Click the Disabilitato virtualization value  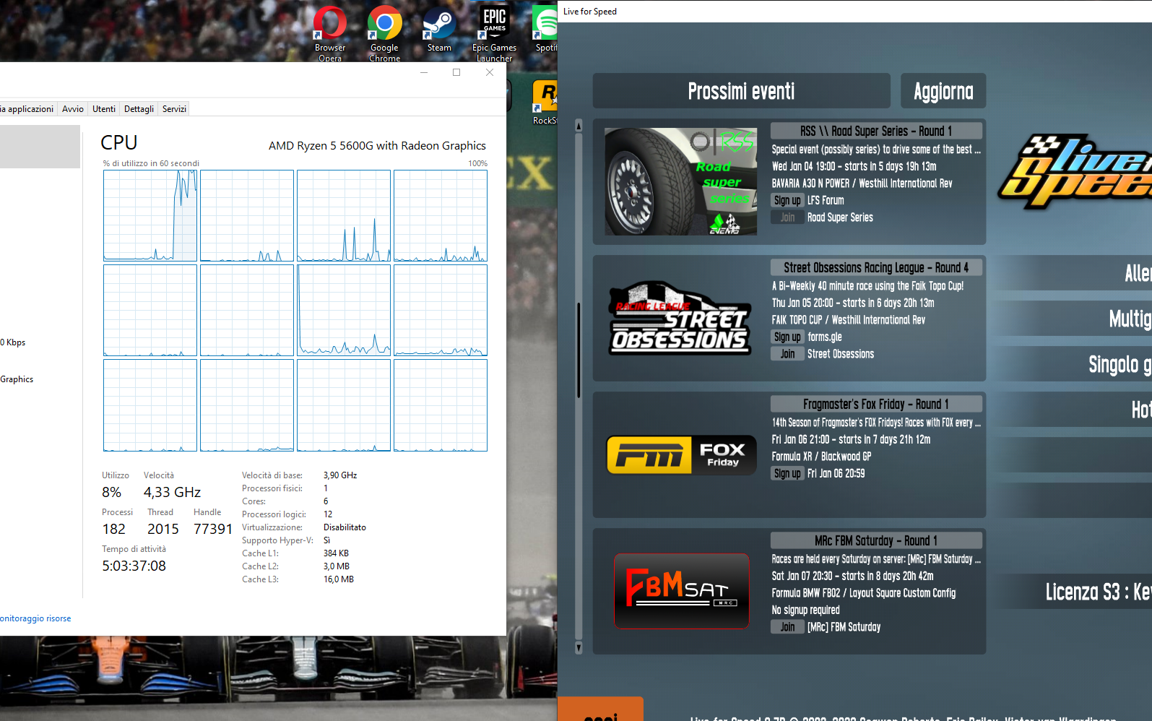345,527
